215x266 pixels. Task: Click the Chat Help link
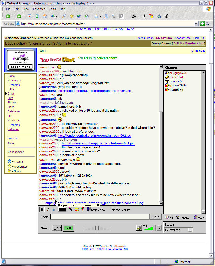point(198,51)
